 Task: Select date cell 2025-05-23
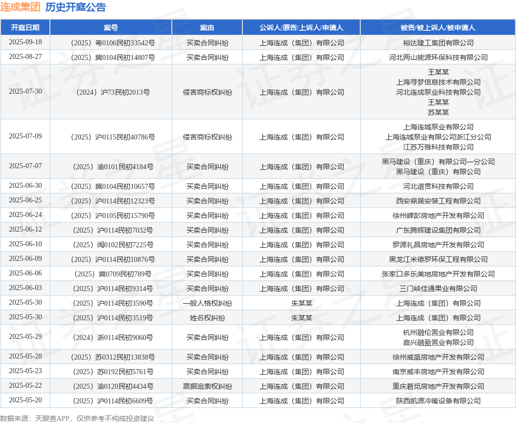pos(25,371)
